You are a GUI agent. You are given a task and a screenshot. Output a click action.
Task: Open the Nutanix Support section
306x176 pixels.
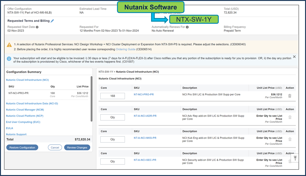(x=16, y=134)
